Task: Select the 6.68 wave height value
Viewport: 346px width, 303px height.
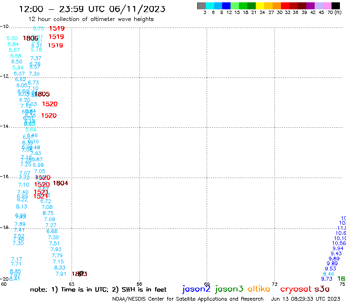Action: (x=52, y=231)
